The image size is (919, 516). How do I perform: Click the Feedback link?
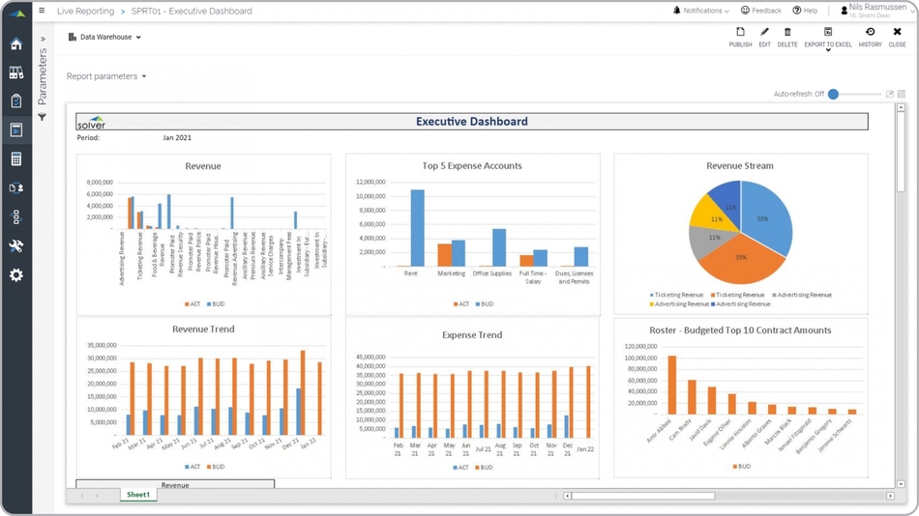[760, 11]
